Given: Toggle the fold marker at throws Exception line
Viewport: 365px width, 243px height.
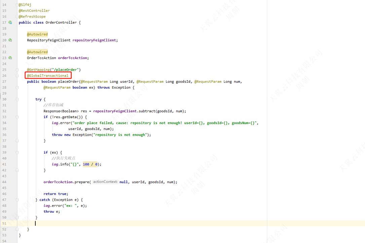Looking at the screenshot, I should click(x=17, y=88).
